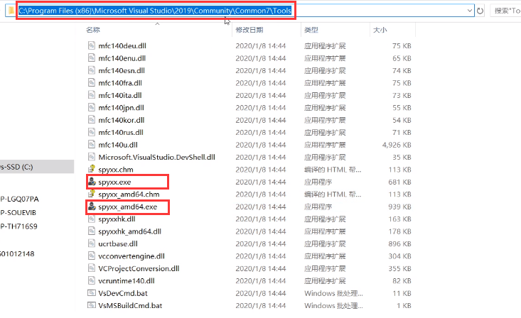The image size is (521, 318).
Task: Click the mfc140jpn.dll file icon
Action: [x=92, y=108]
